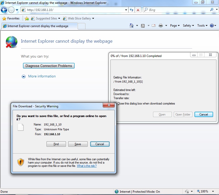Click the Help question mark icon

pos(212,26)
